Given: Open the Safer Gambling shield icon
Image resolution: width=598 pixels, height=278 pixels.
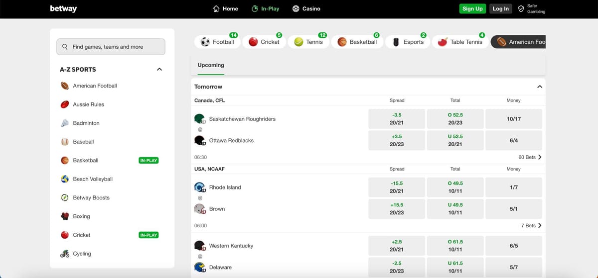Looking at the screenshot, I should click(x=521, y=9).
